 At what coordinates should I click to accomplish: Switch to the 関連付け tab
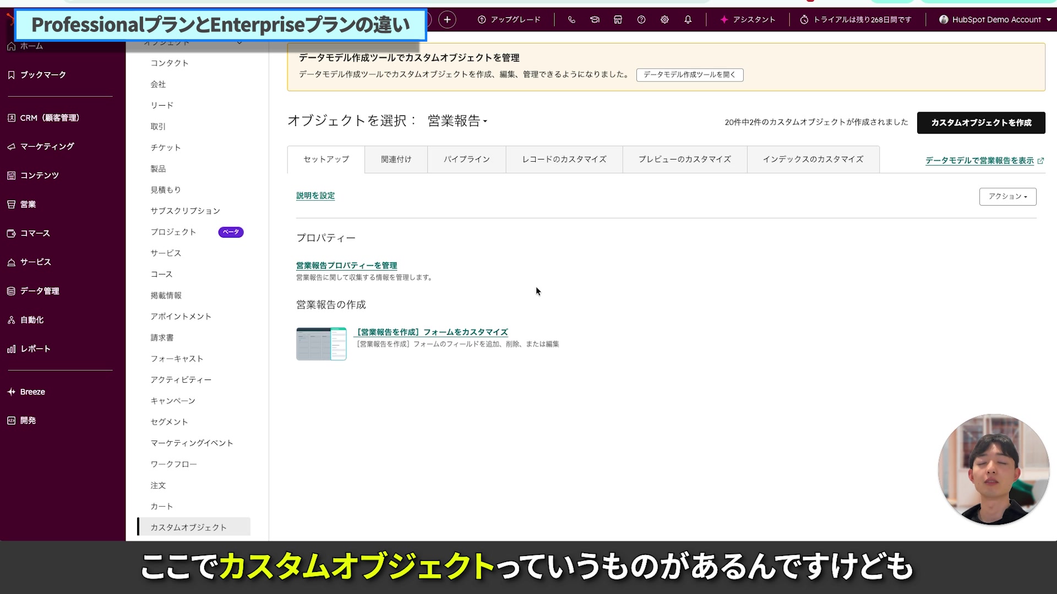tap(396, 159)
